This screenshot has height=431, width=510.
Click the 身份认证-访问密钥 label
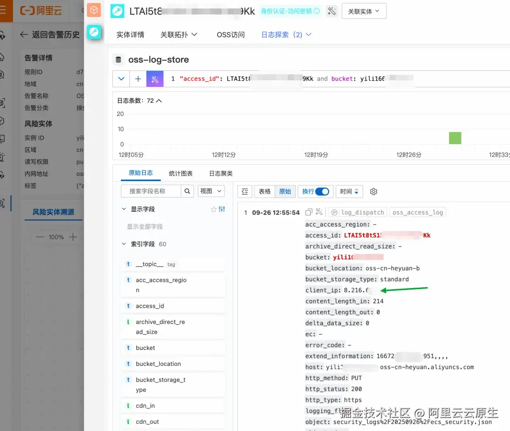click(x=286, y=11)
